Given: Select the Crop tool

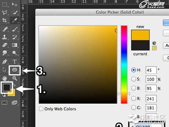Looking at the screenshot, I should coord(4,20).
